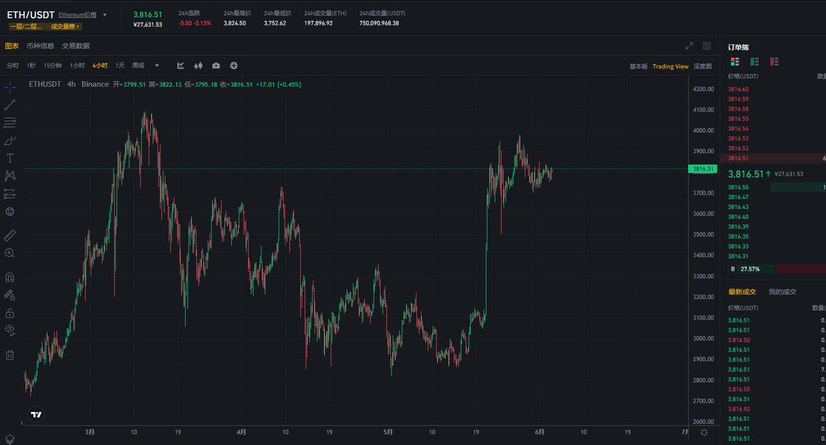Select the 1秒 interval
The height and width of the screenshot is (445, 826).
point(31,65)
